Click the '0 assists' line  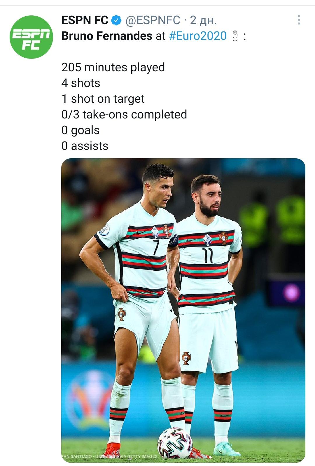(85, 146)
